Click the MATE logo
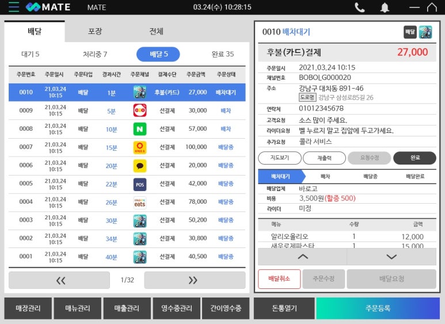 coord(48,7)
